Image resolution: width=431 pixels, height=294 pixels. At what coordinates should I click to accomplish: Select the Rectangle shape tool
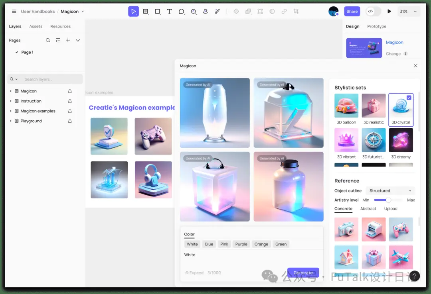(x=158, y=12)
